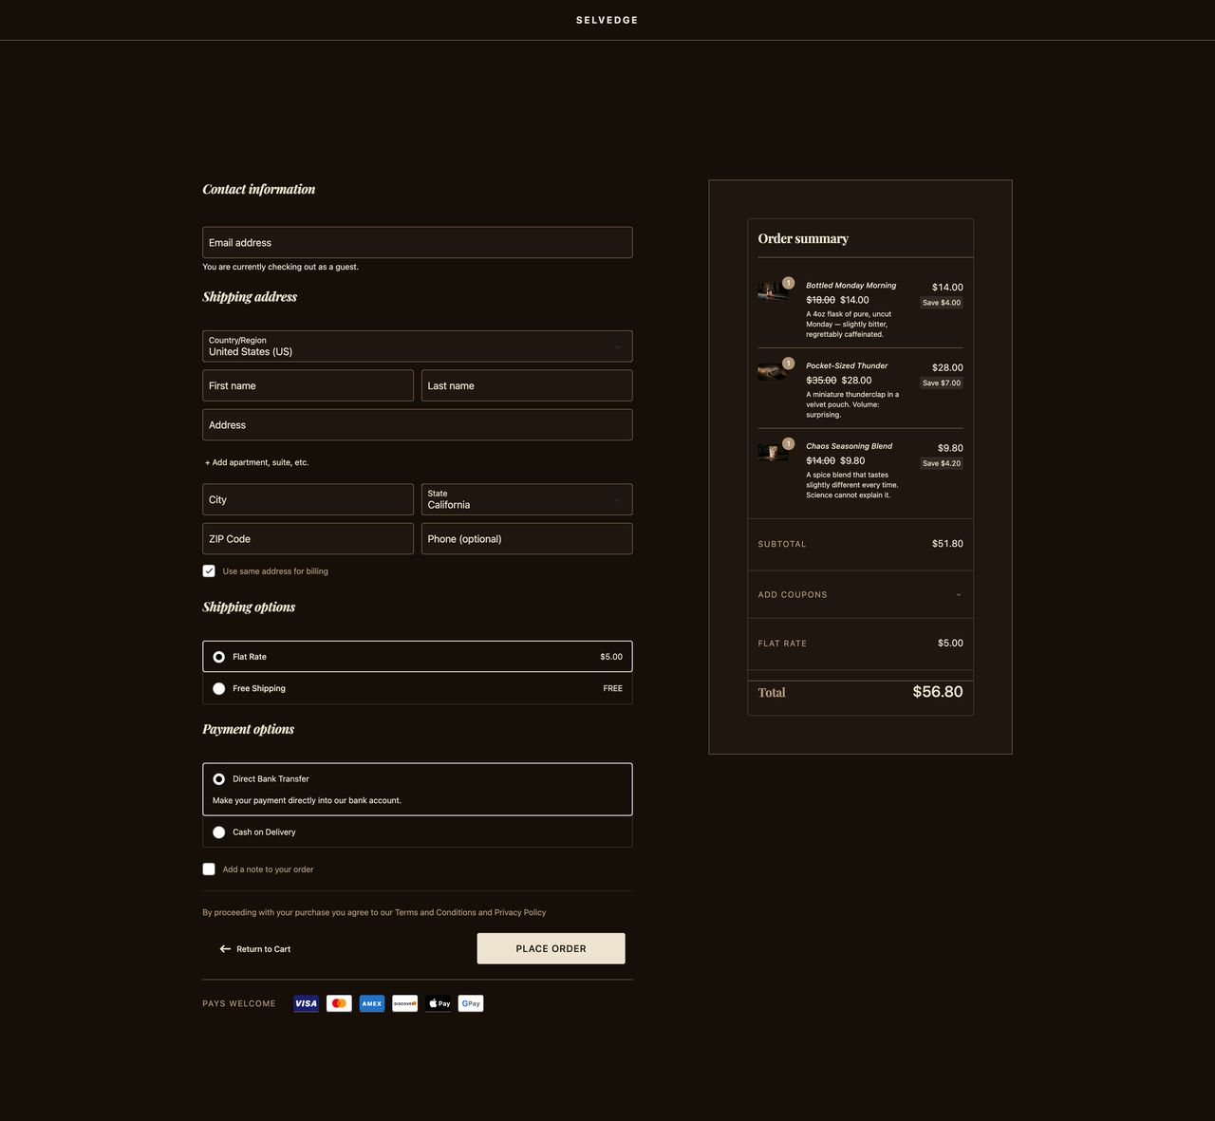The height and width of the screenshot is (1121, 1215).
Task: Click the Google Pay icon
Action: (x=471, y=1003)
